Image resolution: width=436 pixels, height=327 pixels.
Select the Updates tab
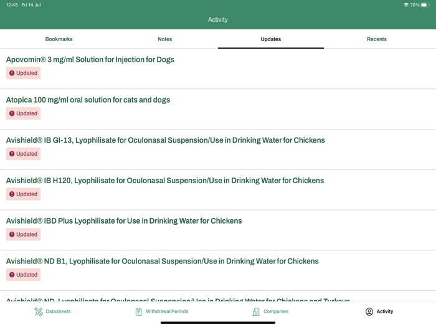coord(271,39)
